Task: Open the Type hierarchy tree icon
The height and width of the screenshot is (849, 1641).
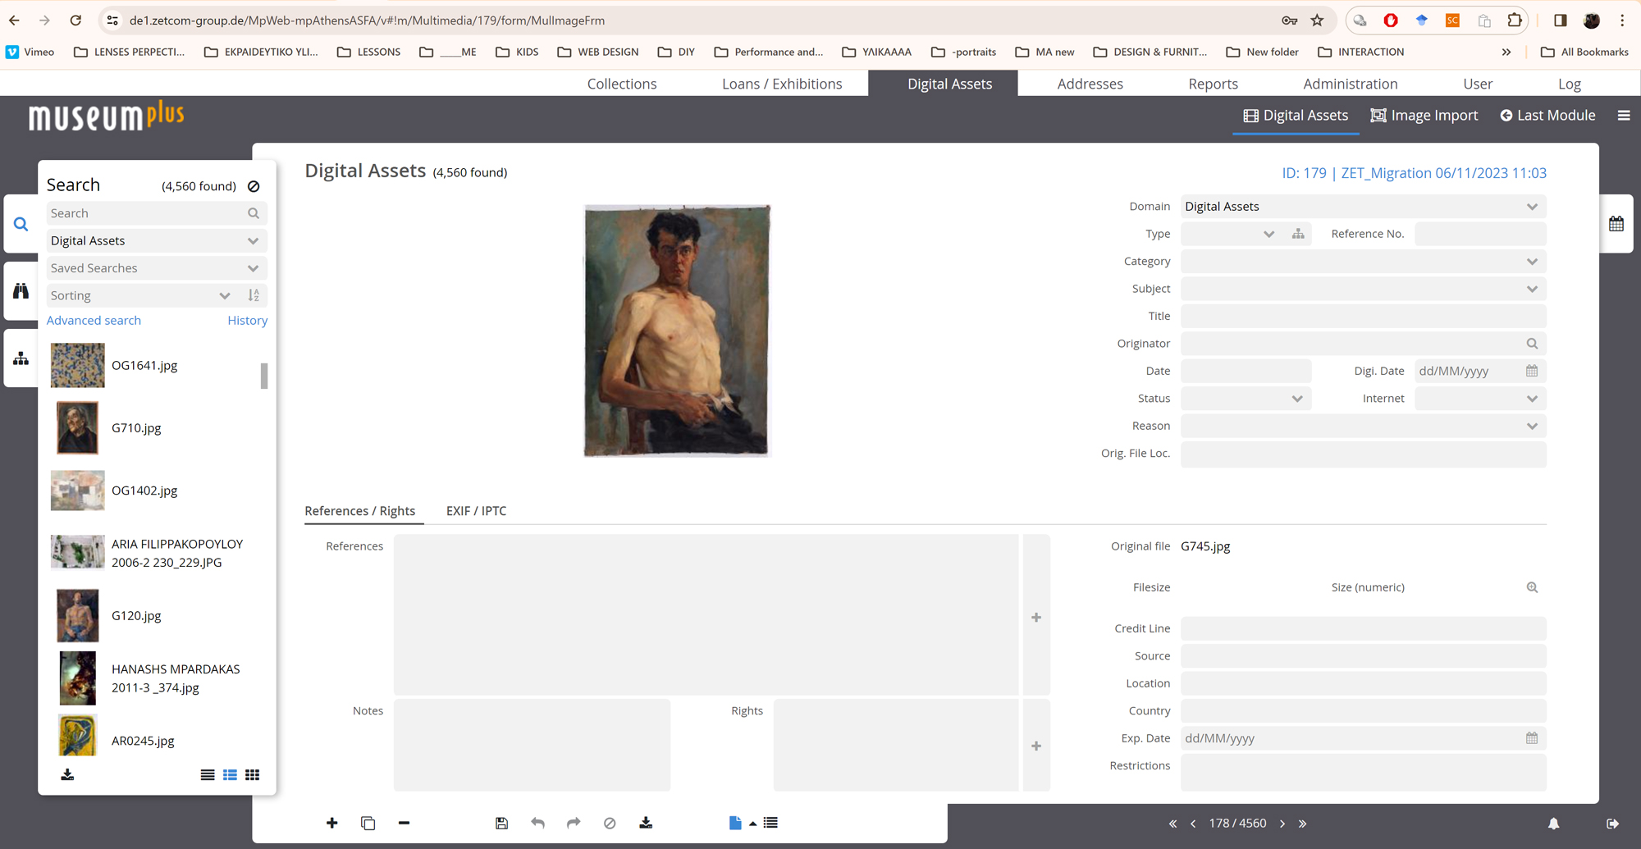Action: coord(1298,234)
